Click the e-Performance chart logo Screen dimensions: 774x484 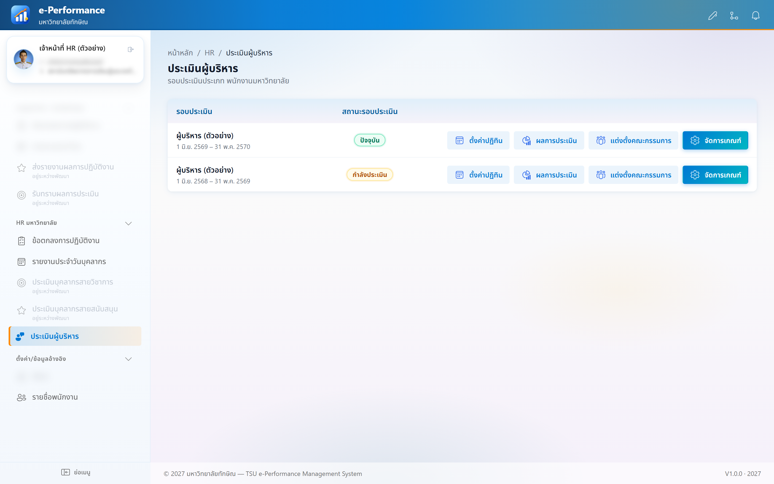point(20,15)
